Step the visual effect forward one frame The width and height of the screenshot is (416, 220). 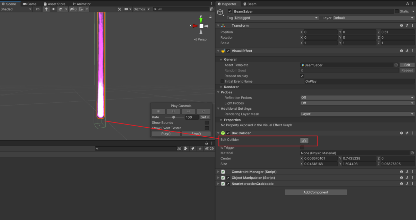tap(188, 111)
